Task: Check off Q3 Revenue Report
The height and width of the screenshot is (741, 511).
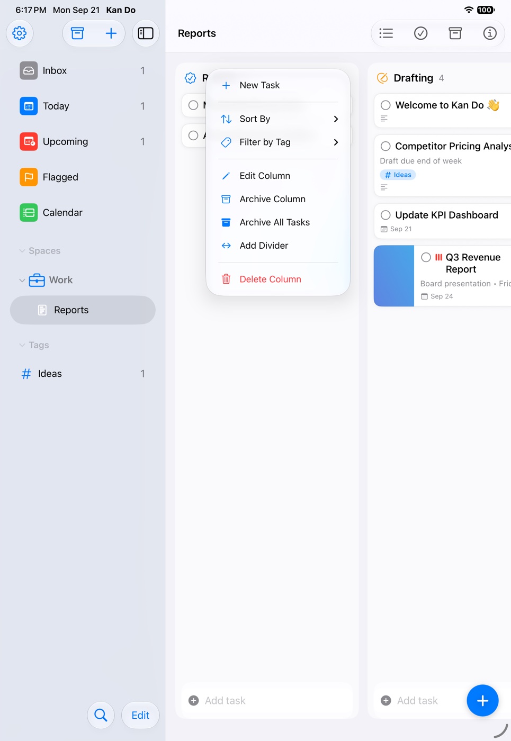Action: [x=426, y=257]
